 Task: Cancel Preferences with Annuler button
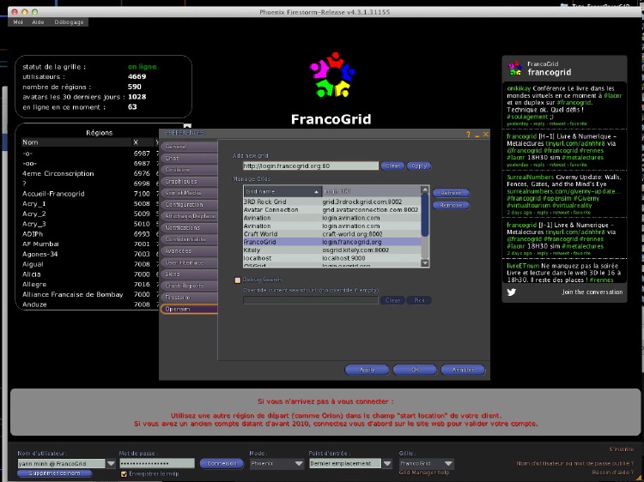pyautogui.click(x=463, y=370)
